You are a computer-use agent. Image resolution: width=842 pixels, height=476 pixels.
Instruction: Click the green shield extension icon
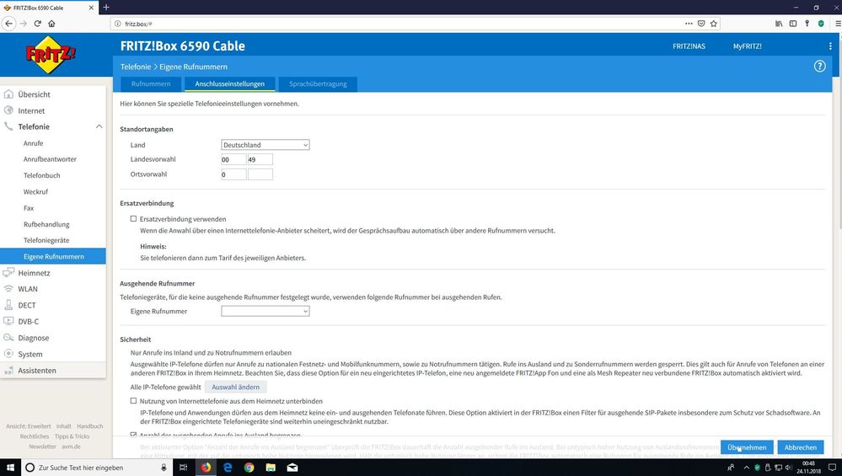point(821,24)
